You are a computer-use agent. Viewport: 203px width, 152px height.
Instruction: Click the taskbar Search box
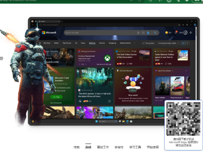click(x=108, y=121)
